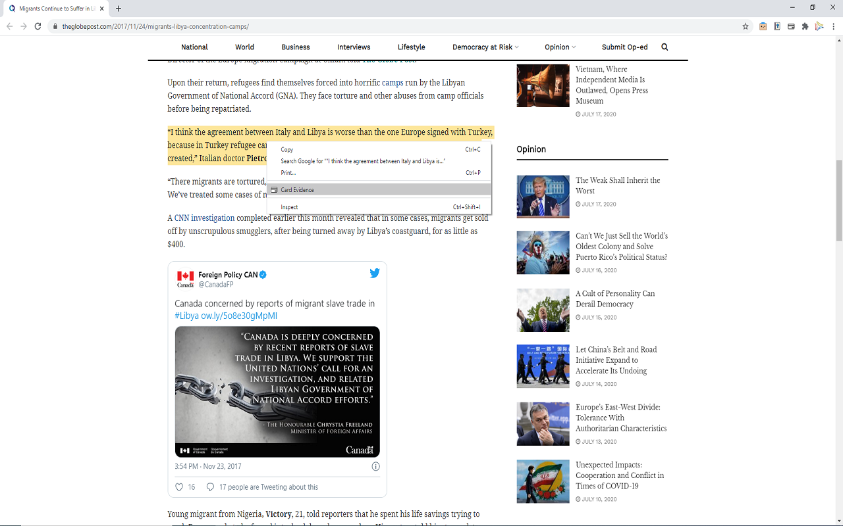This screenshot has width=843, height=526.
Task: Expand the Democracy at Risk menu
Action: (x=485, y=47)
